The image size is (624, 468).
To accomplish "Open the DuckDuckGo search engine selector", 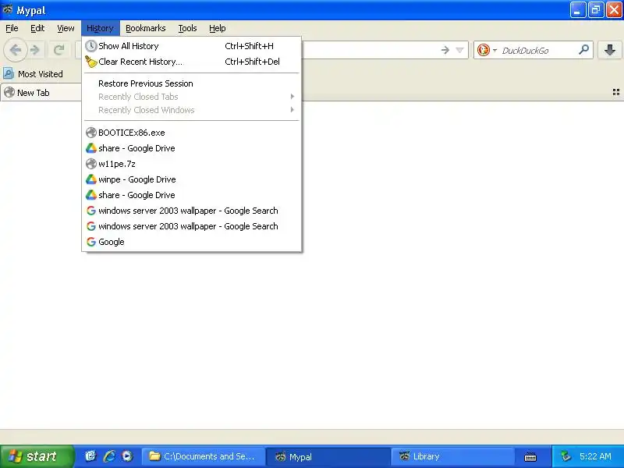I will (x=487, y=50).
